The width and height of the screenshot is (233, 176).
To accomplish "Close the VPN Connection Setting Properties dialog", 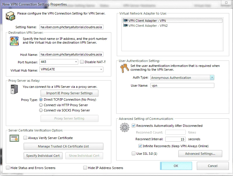I will click(x=226, y=3).
